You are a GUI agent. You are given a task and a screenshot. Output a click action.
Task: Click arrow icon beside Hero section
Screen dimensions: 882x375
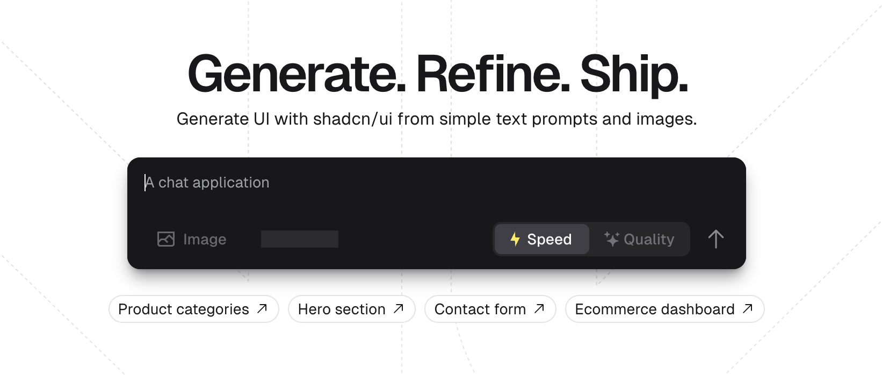pos(399,308)
